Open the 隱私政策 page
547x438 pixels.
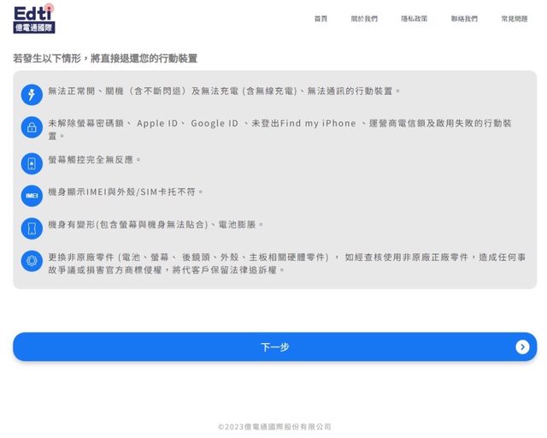(415, 19)
